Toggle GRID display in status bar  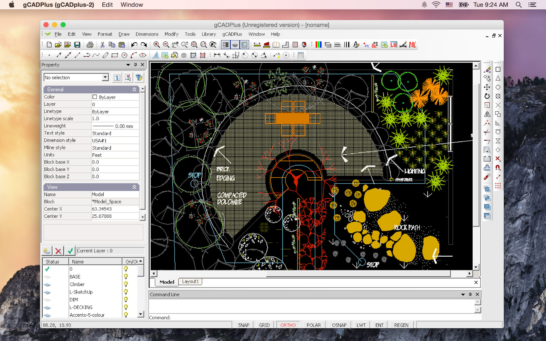point(264,325)
